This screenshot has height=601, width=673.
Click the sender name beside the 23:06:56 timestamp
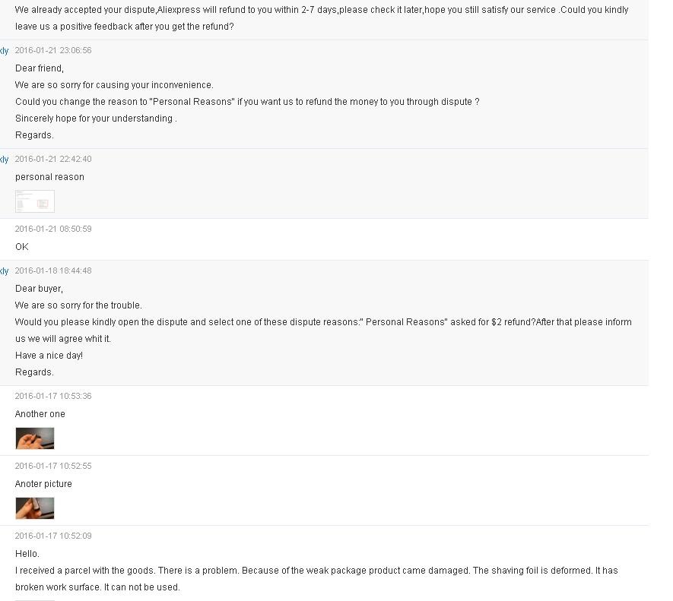click(5, 51)
